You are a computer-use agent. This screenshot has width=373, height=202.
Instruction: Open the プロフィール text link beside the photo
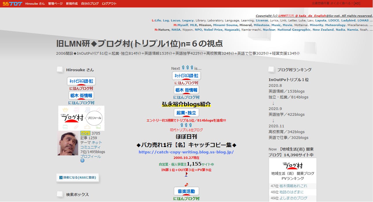(91, 157)
